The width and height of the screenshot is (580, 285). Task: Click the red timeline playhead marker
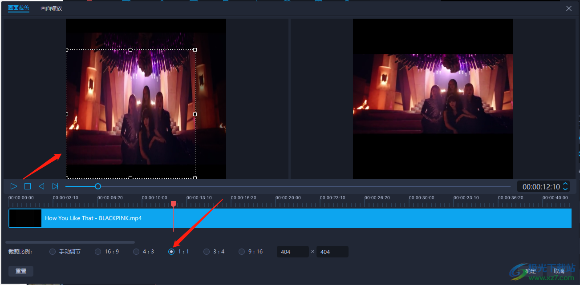click(x=174, y=204)
